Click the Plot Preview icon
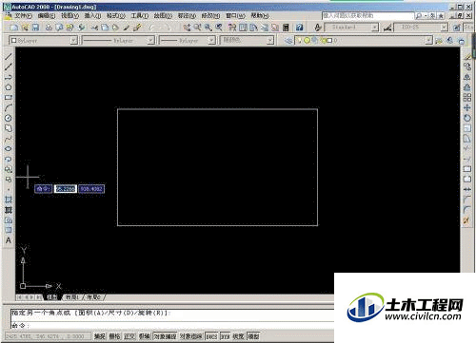 point(59,28)
